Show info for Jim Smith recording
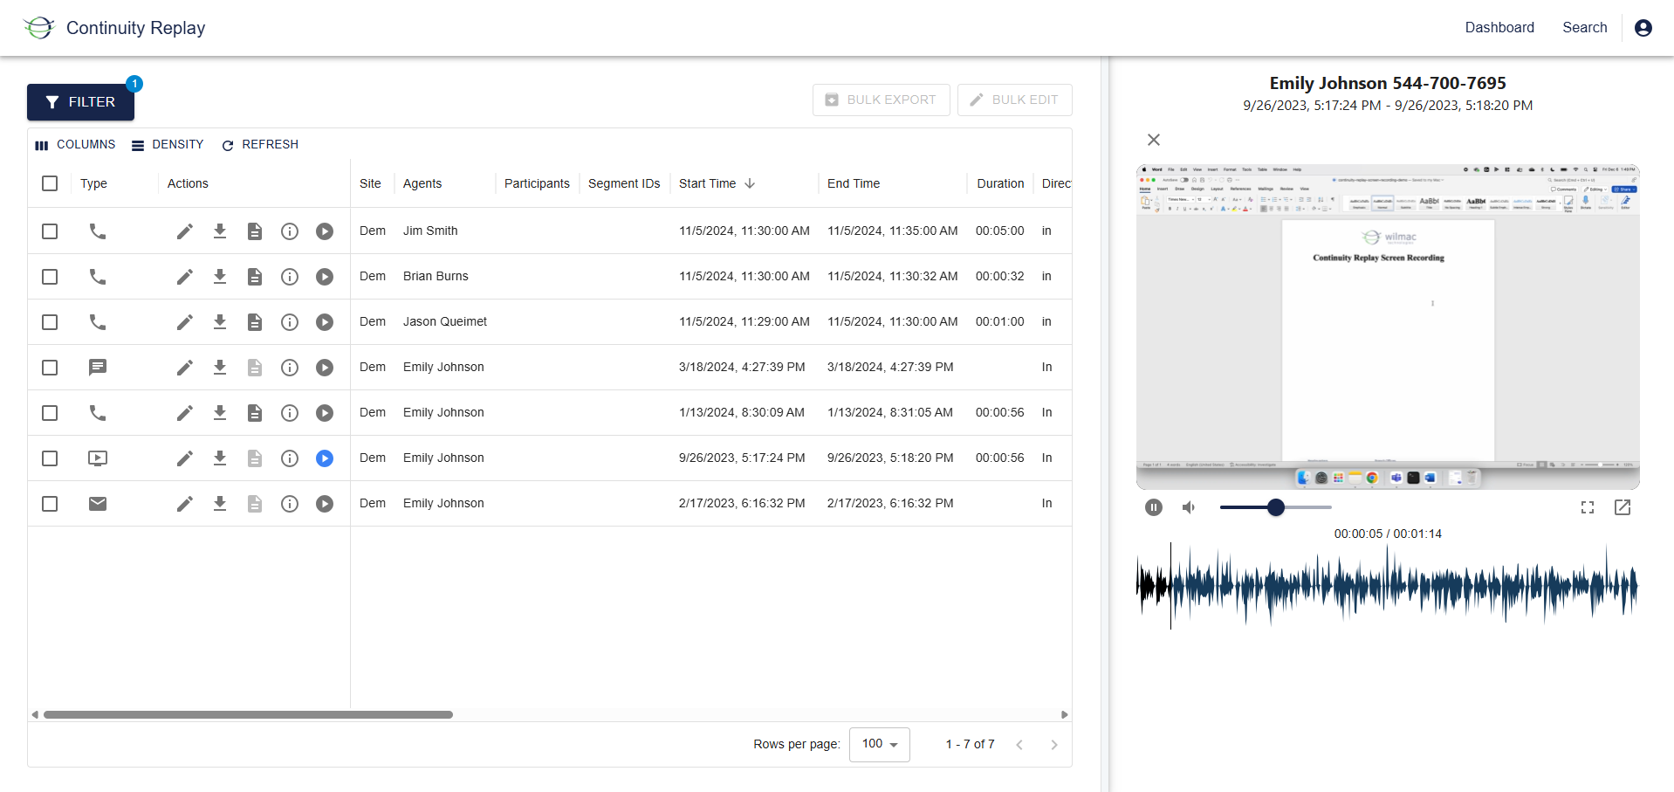 [x=290, y=231]
